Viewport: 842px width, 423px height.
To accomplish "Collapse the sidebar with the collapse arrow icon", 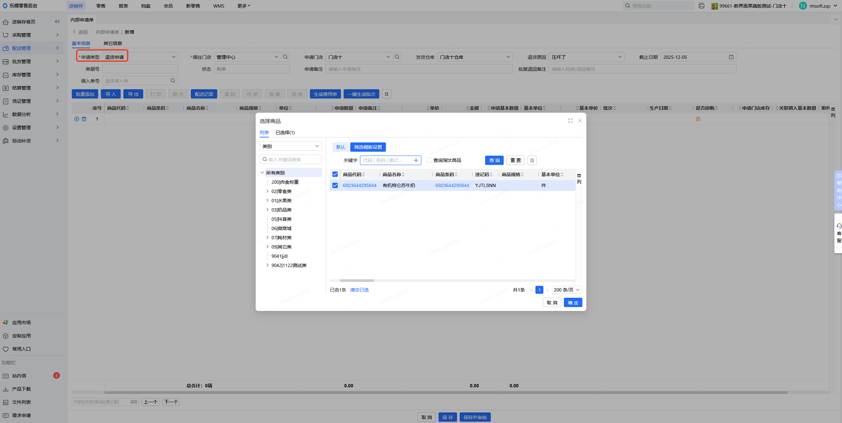I will (57, 22).
